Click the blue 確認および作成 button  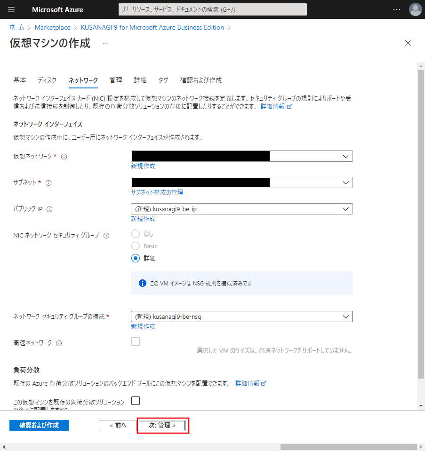coord(39,426)
